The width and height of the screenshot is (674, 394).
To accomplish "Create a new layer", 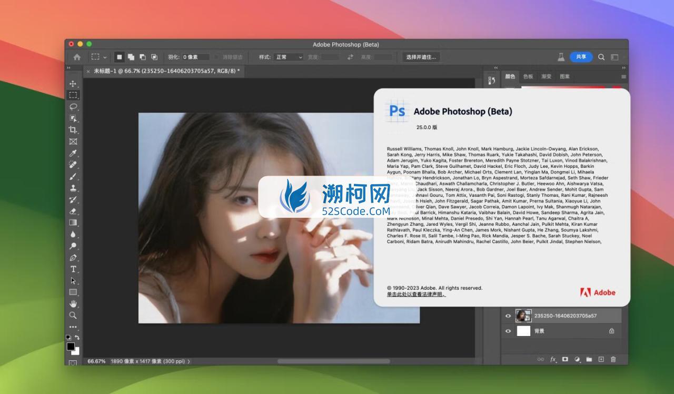I will tap(601, 359).
